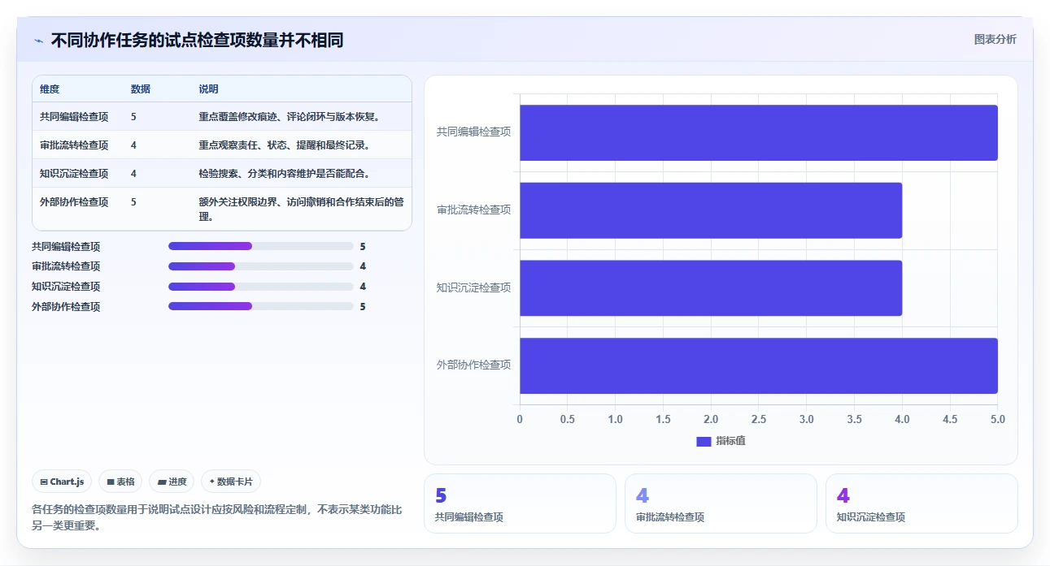The height and width of the screenshot is (566, 1050).
Task: Click the 共同编辑检查项 progress bar
Action: [x=260, y=246]
